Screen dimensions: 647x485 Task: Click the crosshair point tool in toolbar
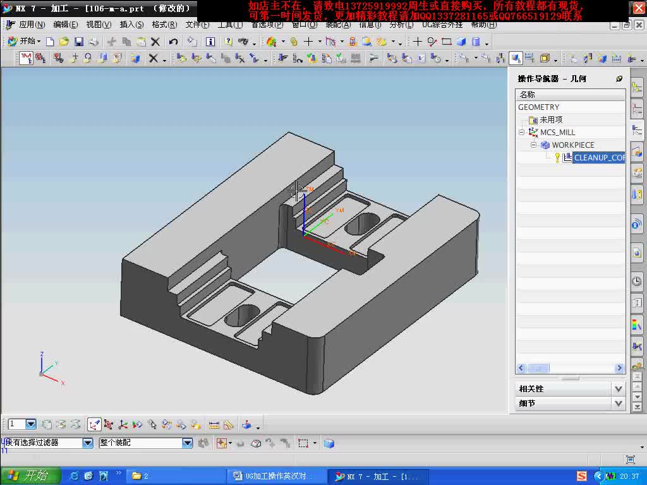coord(418,42)
